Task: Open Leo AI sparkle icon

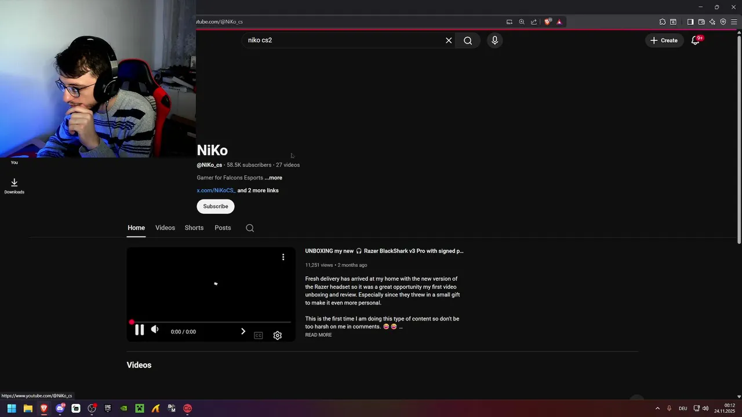Action: coord(712,22)
